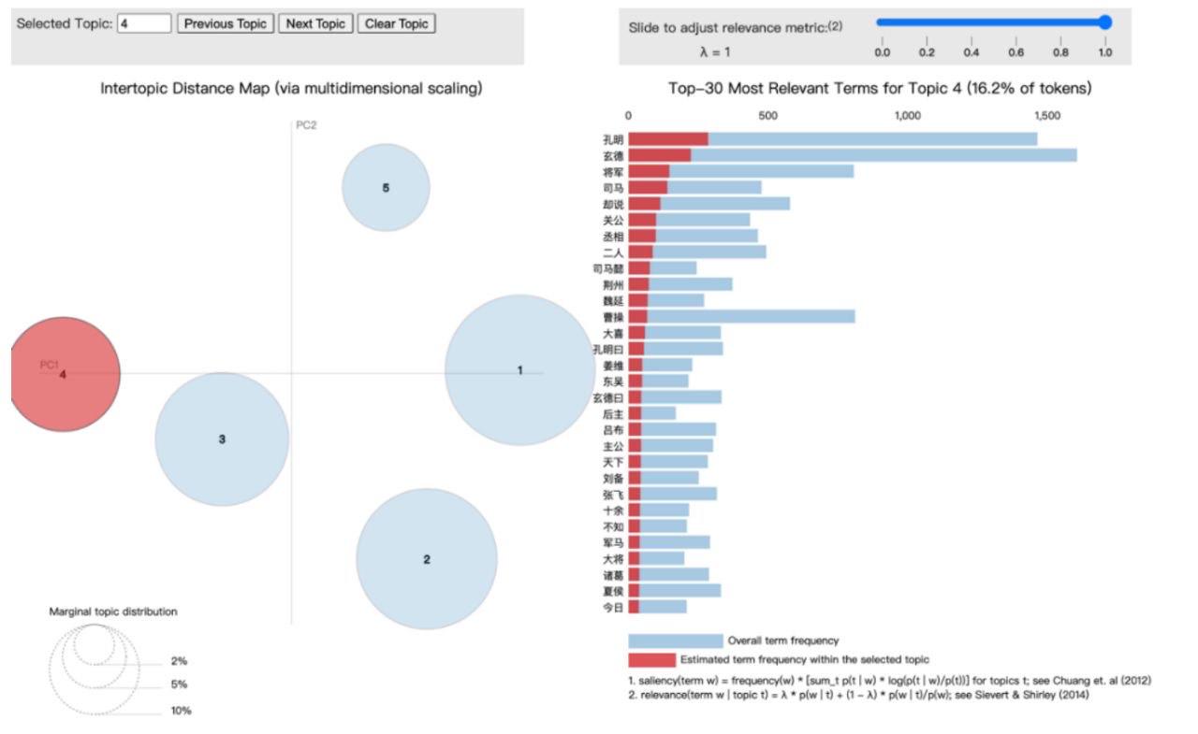1198x734 pixels.
Task: Click the red topic 4 circle
Action: coord(64,374)
